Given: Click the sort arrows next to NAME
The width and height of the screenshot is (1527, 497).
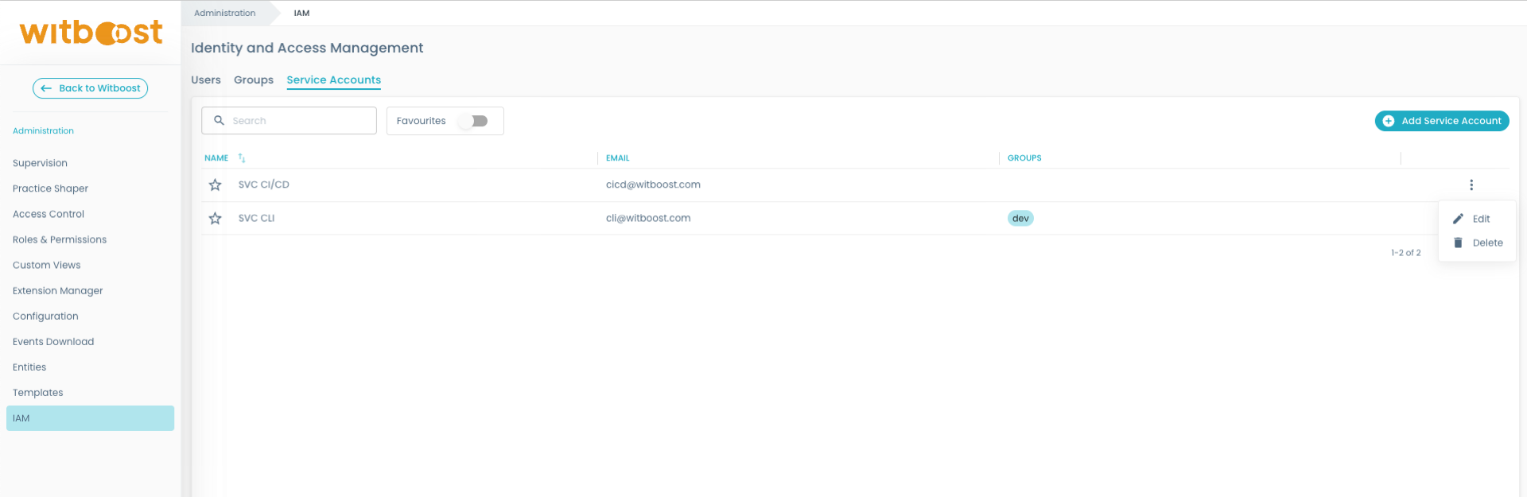Looking at the screenshot, I should [242, 158].
